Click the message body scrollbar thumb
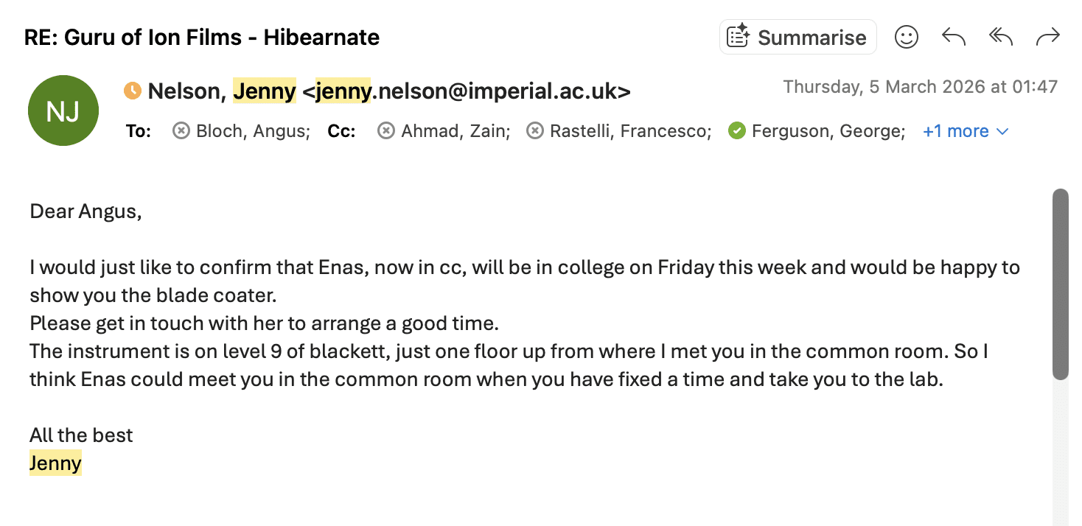 (1060, 284)
